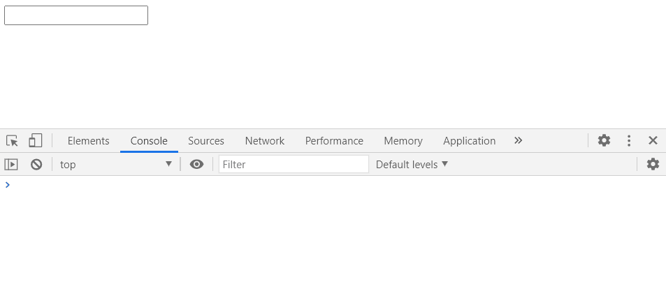Open the Default levels dropdown
Viewport: 666px width, 298px height.
[x=412, y=165]
